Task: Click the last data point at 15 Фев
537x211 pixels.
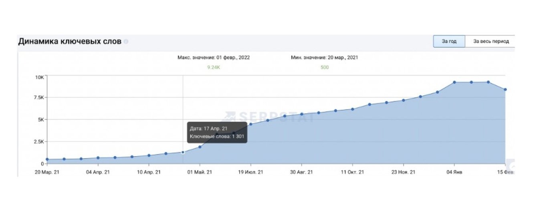Action: (505, 89)
